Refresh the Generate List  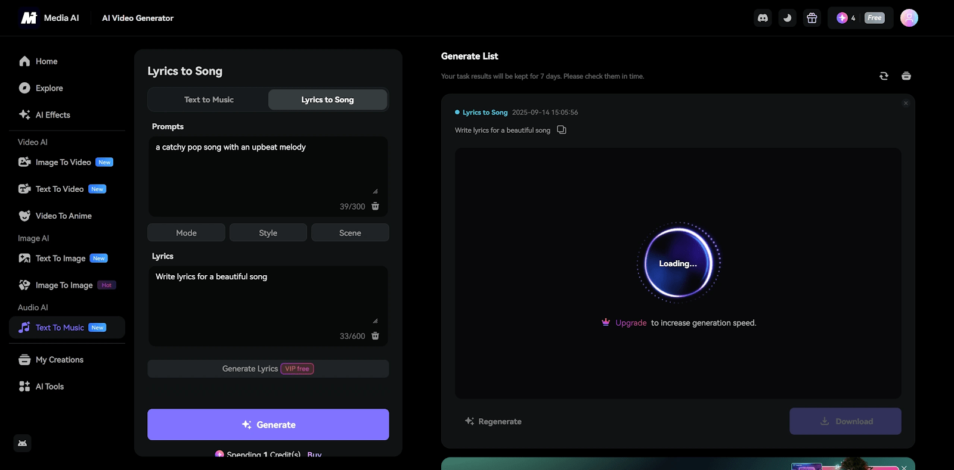[x=884, y=76]
